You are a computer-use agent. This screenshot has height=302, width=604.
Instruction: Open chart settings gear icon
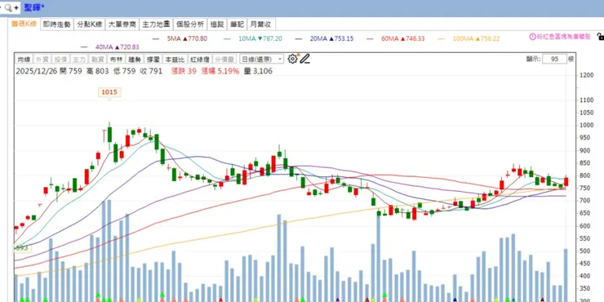point(292,59)
